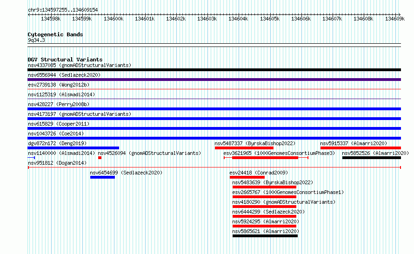Open nsv5915337 Almarri2020 variant label
Image resolution: width=414 pixels, height=254 pixels.
click(x=354, y=143)
